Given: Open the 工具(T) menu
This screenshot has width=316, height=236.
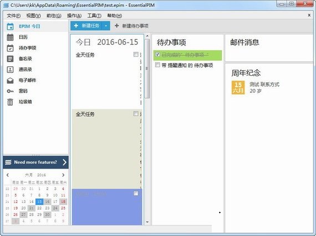Looking at the screenshot, I should coord(94,15).
